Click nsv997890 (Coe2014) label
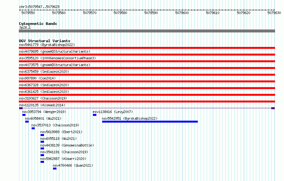Screen dimensions: 284x181 coord(37,78)
